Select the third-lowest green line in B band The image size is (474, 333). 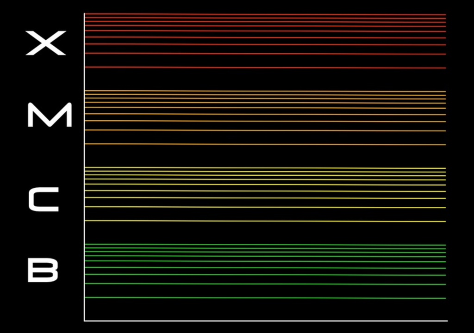265,275
